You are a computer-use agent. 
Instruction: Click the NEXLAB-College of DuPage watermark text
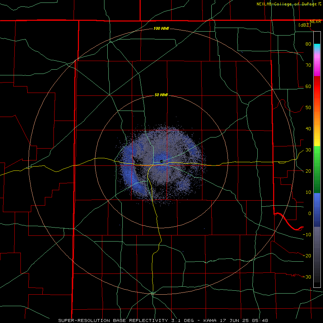287,4
